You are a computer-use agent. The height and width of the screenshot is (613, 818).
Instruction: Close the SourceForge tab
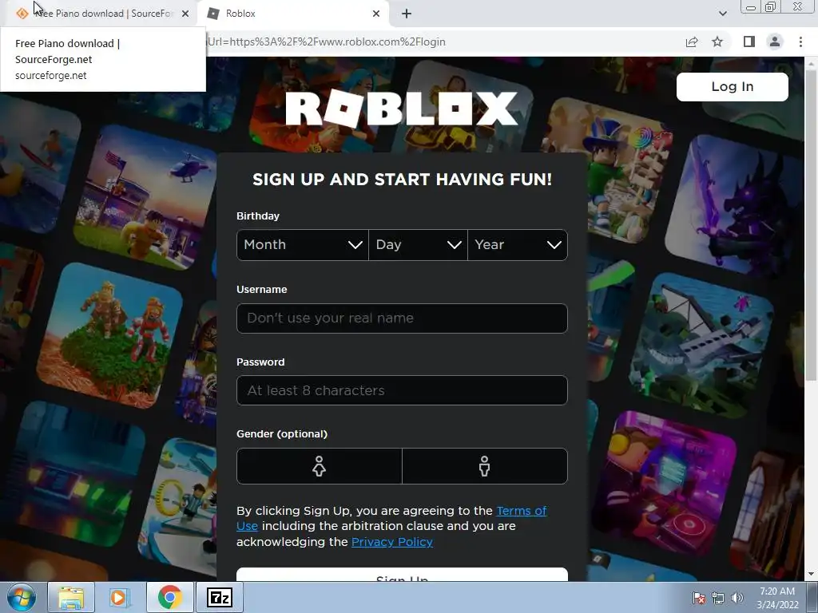click(x=185, y=14)
